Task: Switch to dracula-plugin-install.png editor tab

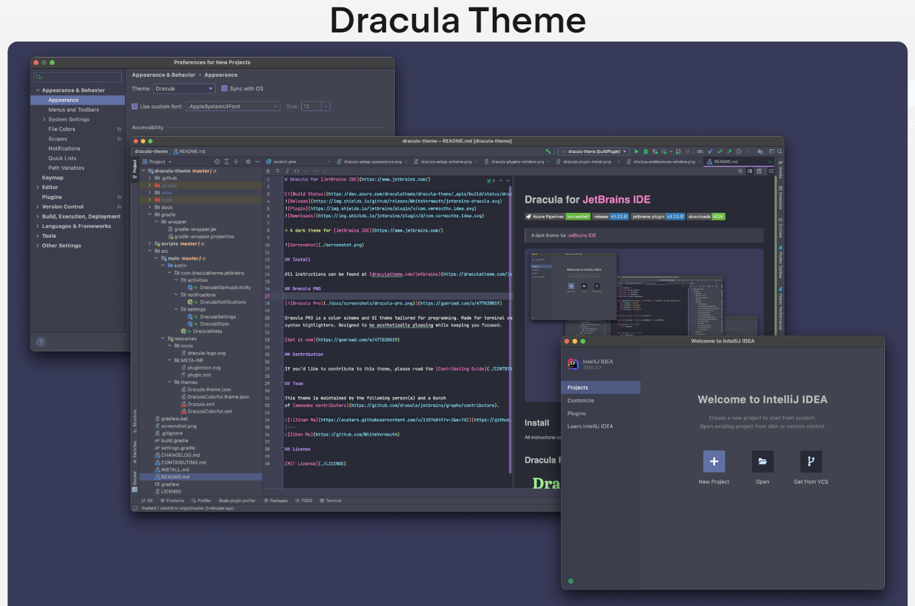Action: pos(587,162)
